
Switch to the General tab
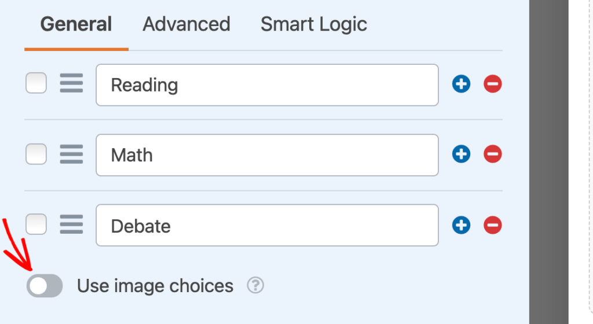coord(76,24)
